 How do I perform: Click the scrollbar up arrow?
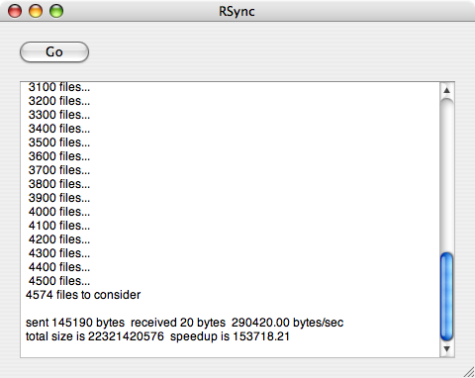(x=447, y=90)
